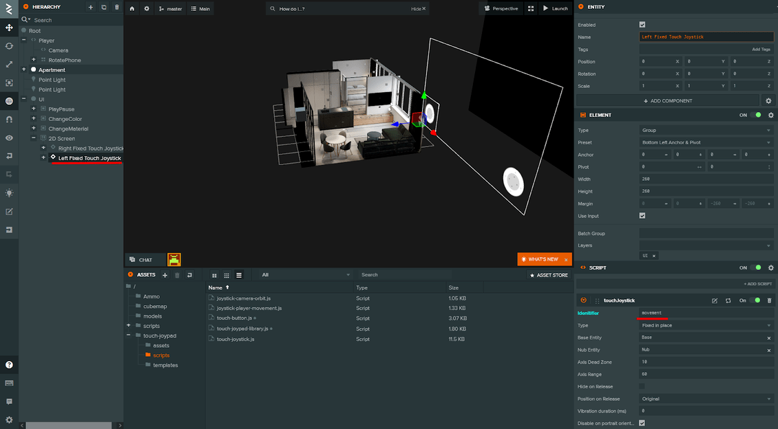Viewport: 778px width, 429px height.
Task: Select the Scale gizmo tool
Action: [9, 64]
